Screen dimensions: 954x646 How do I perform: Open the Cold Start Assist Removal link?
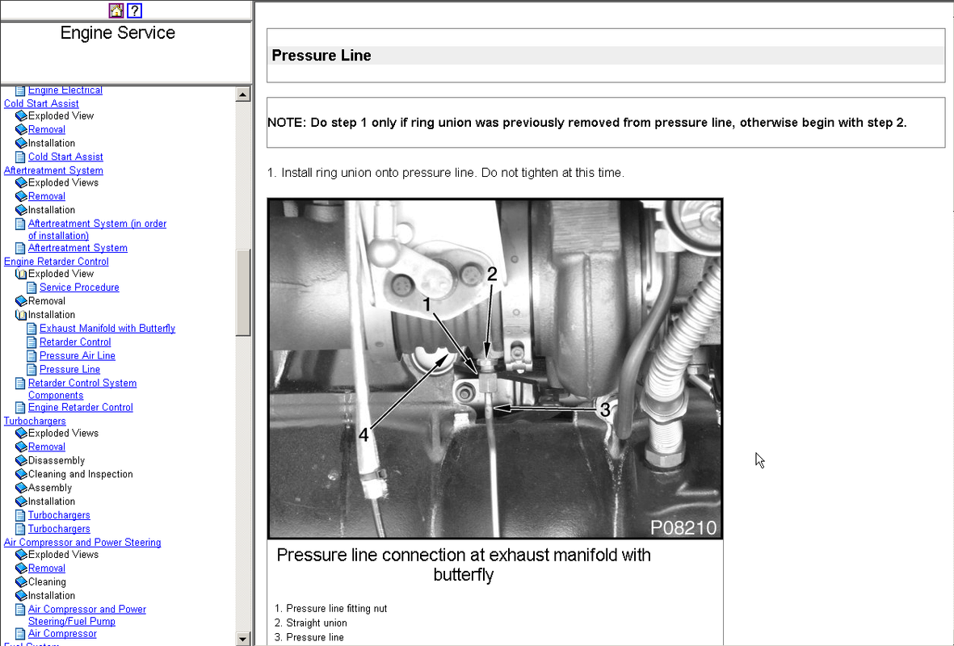tap(46, 129)
